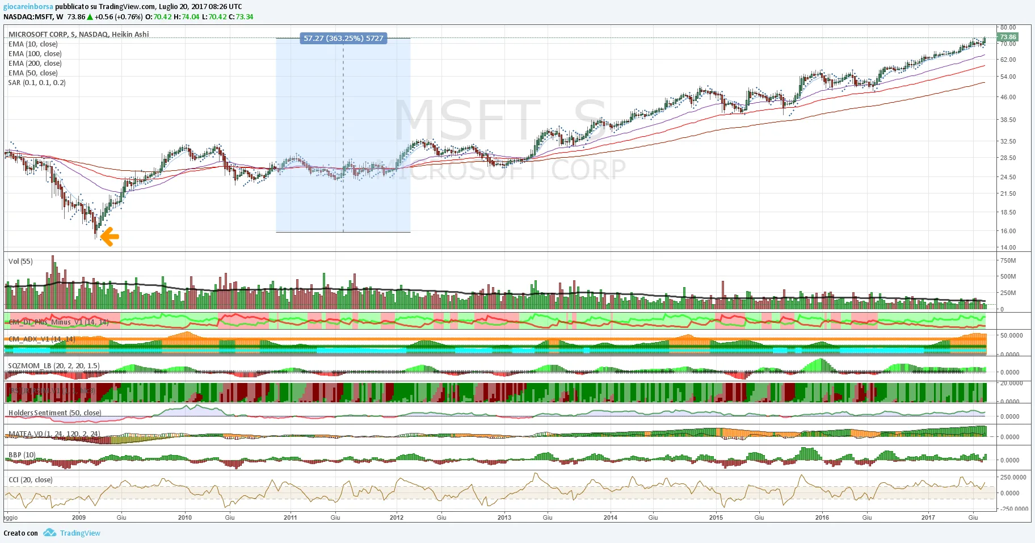Click the 16.00 price axis level
Viewport: 1035px width, 543px height.
pyautogui.click(x=1008, y=231)
